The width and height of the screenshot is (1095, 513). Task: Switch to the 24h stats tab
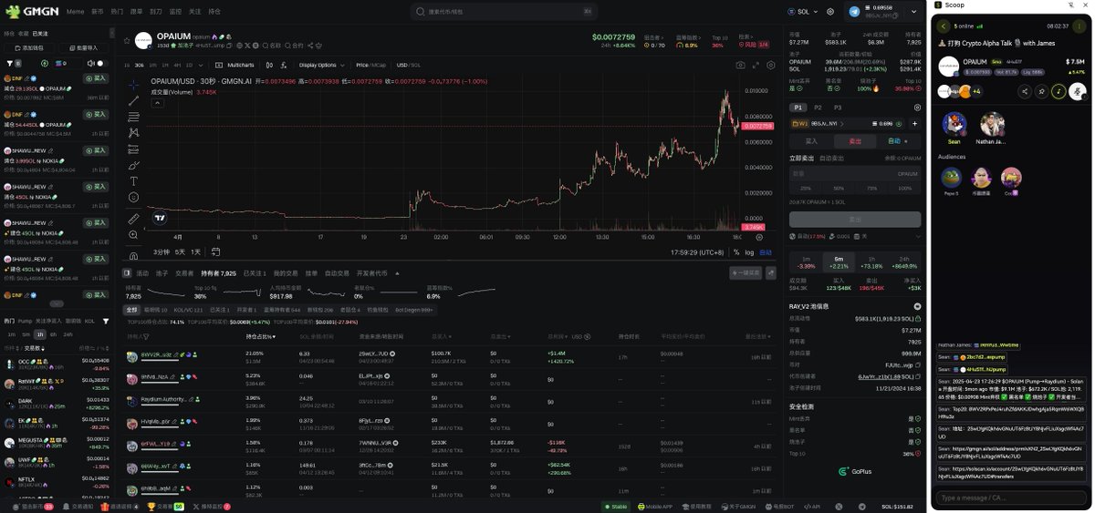(904, 262)
